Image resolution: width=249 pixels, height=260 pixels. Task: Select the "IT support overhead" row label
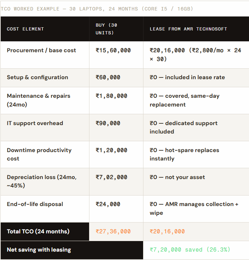(35, 123)
